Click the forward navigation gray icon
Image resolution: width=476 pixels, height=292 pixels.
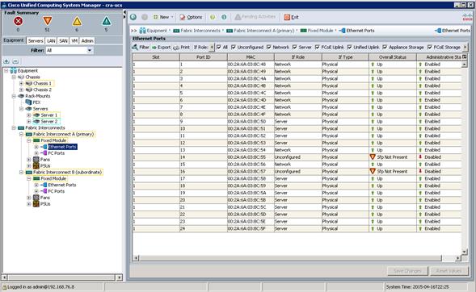pos(145,17)
